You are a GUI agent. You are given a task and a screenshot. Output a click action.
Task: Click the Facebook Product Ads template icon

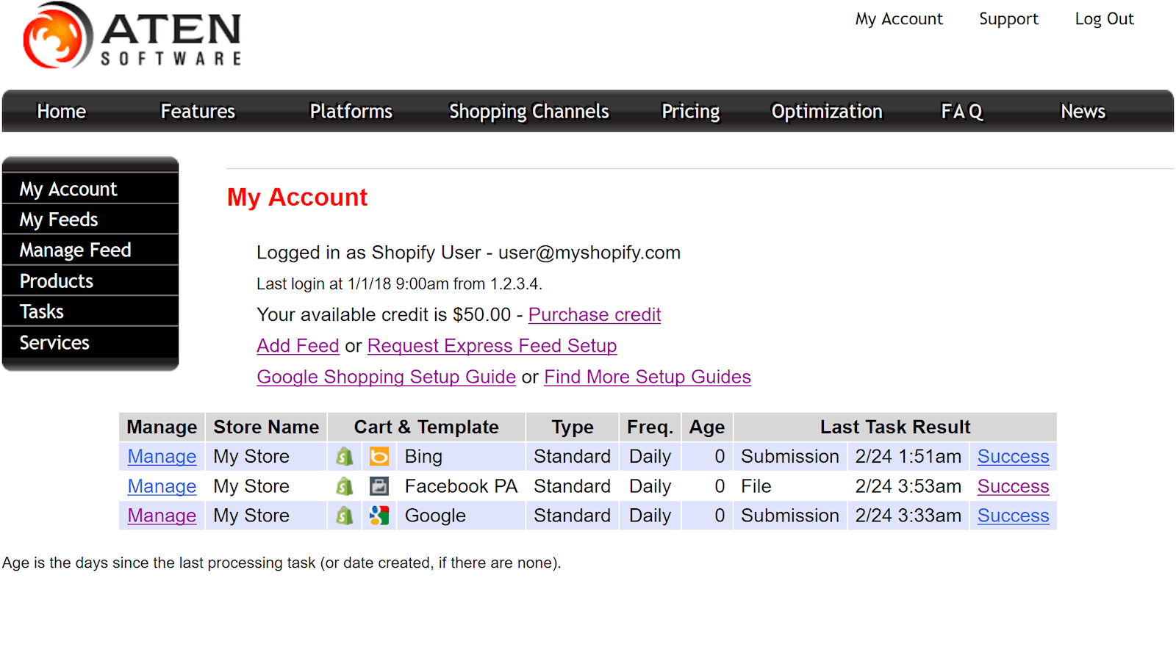point(379,485)
